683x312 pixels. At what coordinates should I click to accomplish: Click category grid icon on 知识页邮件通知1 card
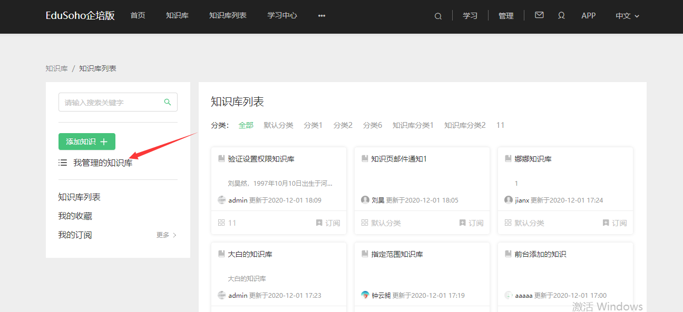365,223
